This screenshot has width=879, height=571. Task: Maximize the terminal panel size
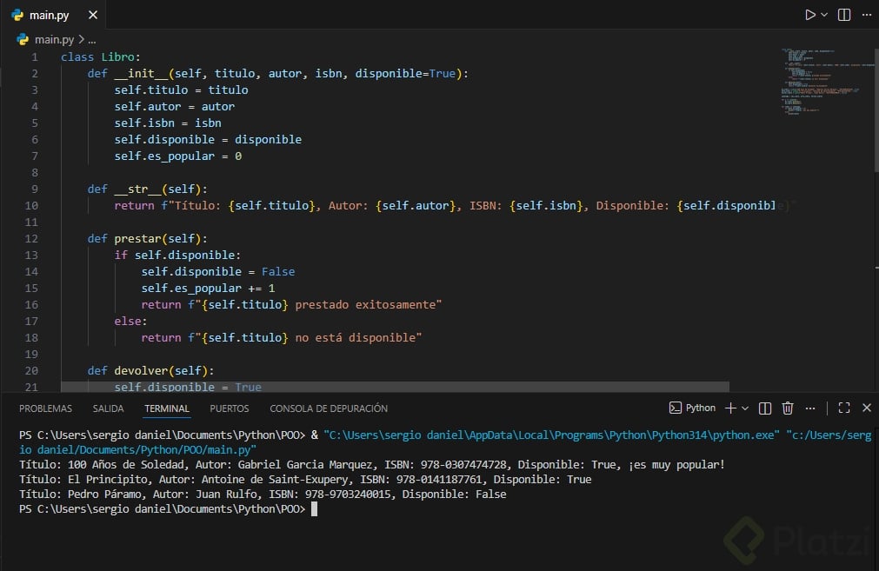[843, 408]
